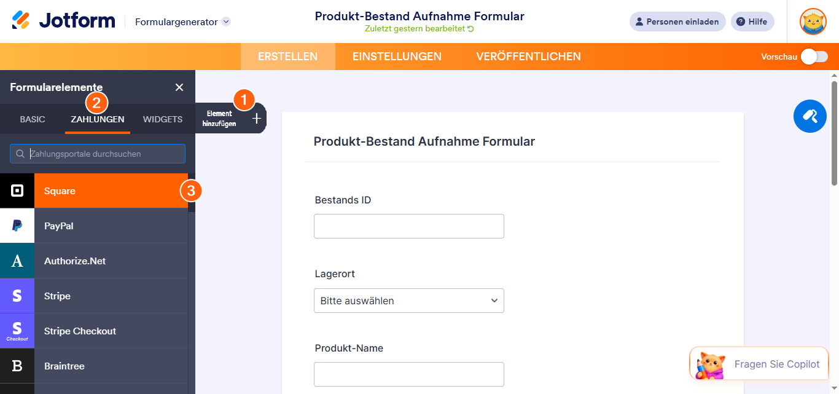Close the Formularelemente panel

179,87
